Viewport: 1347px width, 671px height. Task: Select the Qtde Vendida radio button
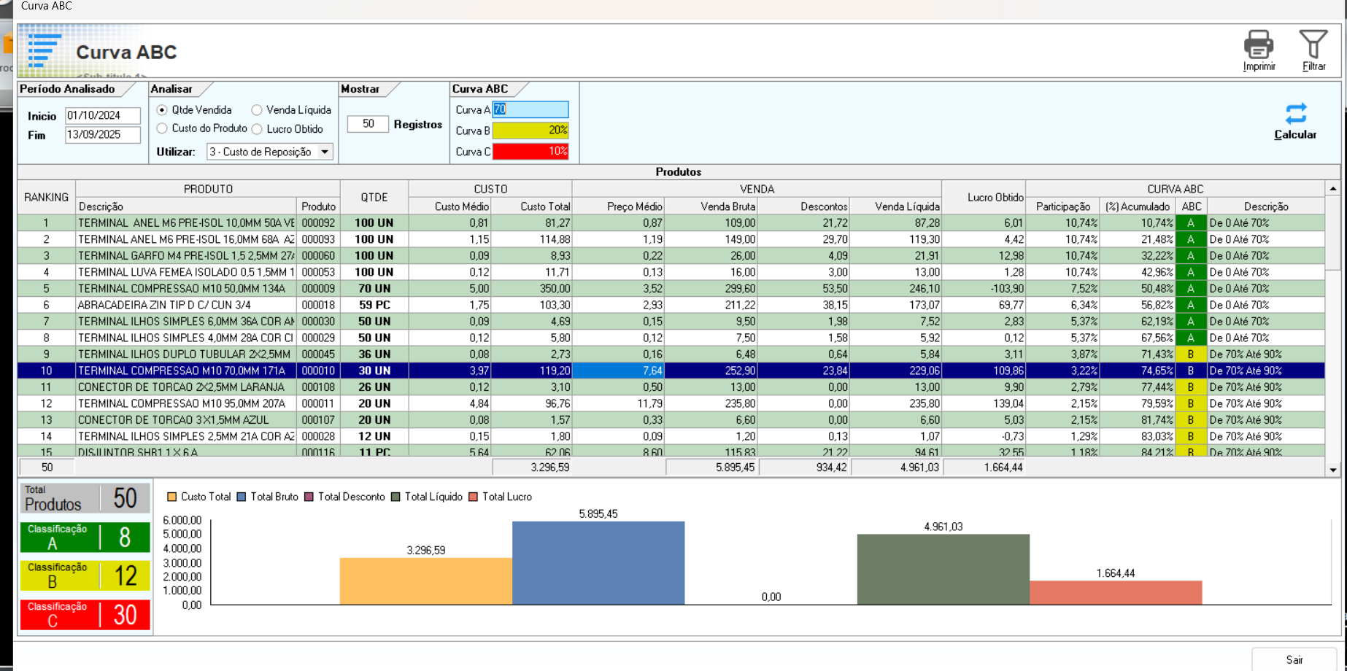(162, 110)
